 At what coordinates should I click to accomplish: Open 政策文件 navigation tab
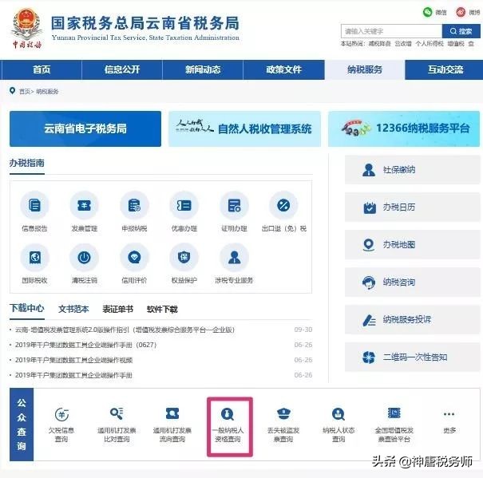tap(283, 69)
